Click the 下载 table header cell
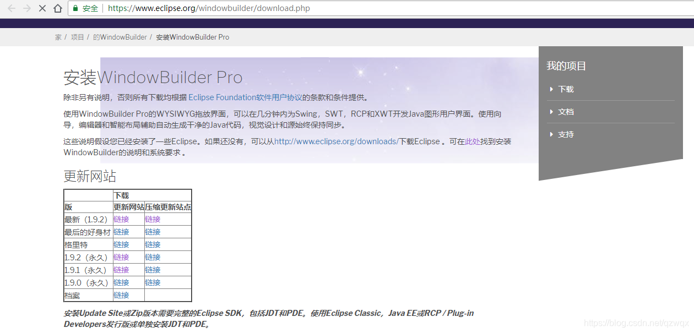The image size is (694, 333). (x=152, y=196)
